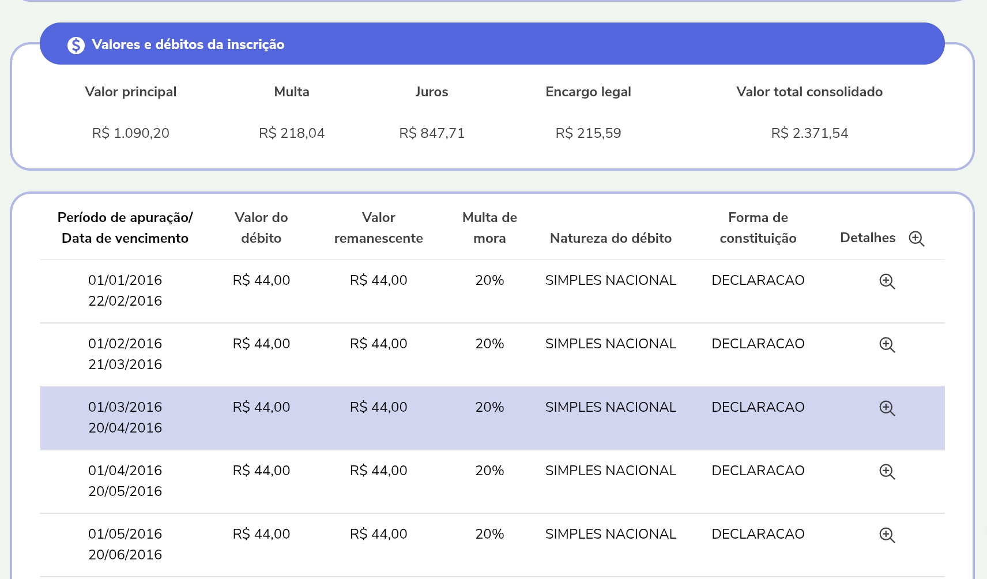Select the row due on 20/04/2016
This screenshot has width=987, height=579.
pyautogui.click(x=492, y=418)
